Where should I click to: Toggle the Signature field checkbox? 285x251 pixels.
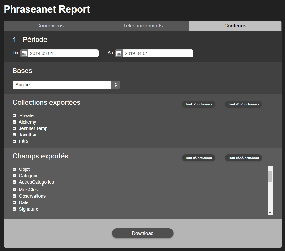(14, 209)
